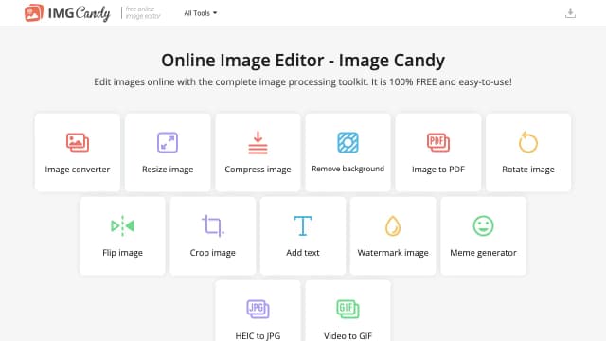The image size is (606, 341).
Task: Select the Resize image arrows icon
Action: (x=168, y=143)
